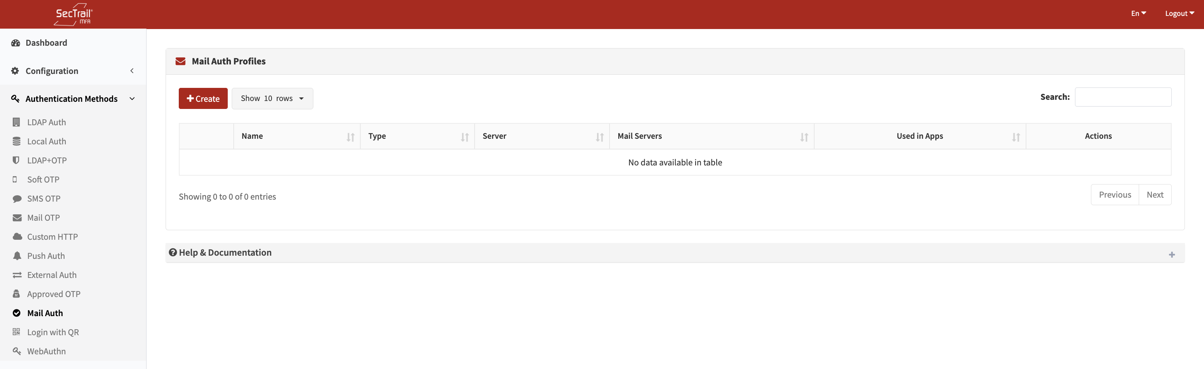Image resolution: width=1204 pixels, height=369 pixels.
Task: Expand the Help & Documentation section
Action: pos(1171,254)
